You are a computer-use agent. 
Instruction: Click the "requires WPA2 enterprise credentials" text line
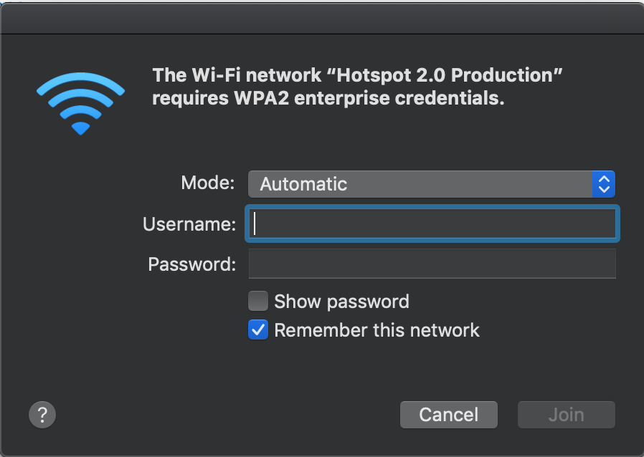click(x=328, y=98)
